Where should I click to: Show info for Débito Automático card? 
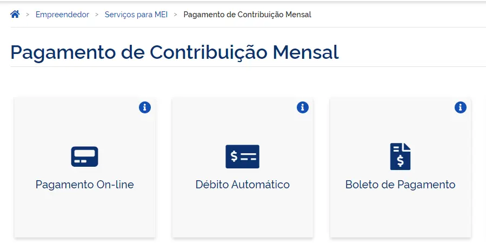[303, 107]
